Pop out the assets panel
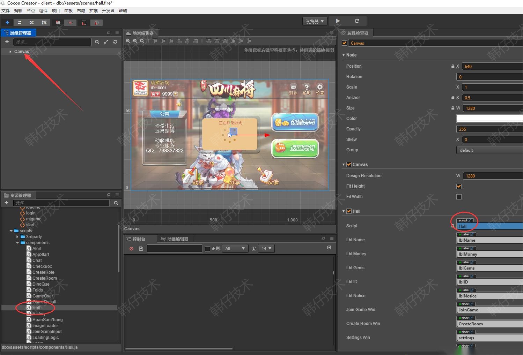 coord(109,195)
